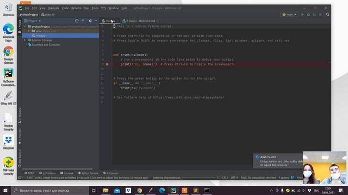Open the Structure sidebar tab
Screen dimensions: 348x195
(x=20, y=115)
